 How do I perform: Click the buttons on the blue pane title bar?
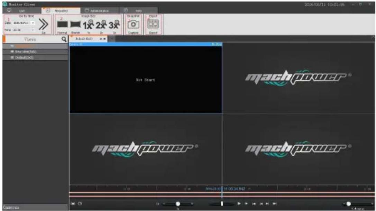[x=217, y=44]
